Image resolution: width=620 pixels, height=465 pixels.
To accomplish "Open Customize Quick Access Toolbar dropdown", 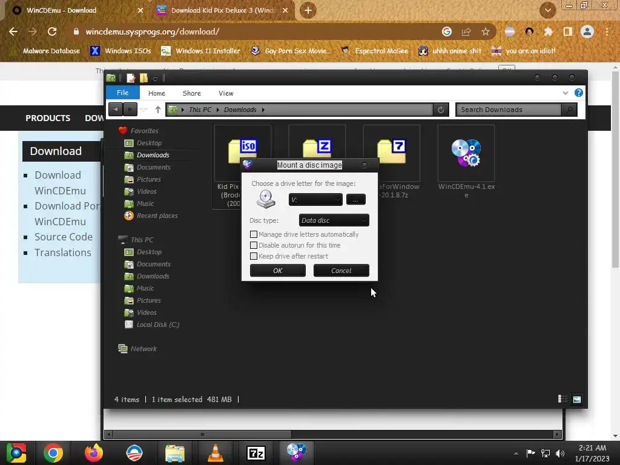I will 155,79.
